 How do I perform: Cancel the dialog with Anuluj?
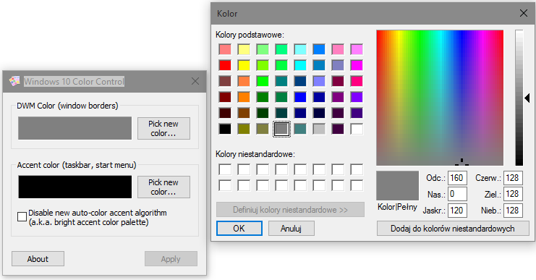coord(292,229)
